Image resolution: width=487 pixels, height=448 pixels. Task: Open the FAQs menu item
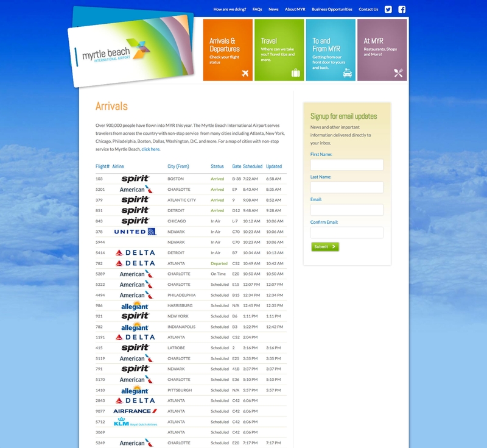click(x=257, y=9)
